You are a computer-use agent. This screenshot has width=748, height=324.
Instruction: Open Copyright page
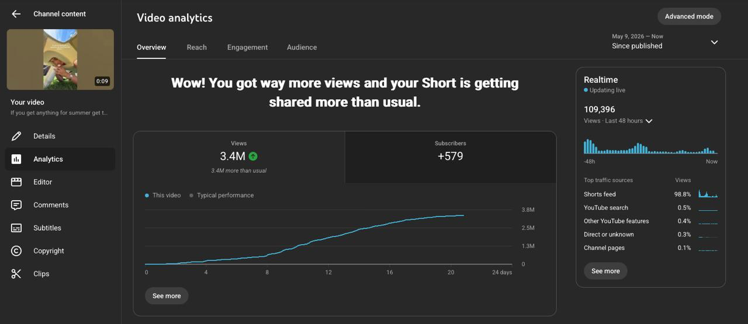60,251
